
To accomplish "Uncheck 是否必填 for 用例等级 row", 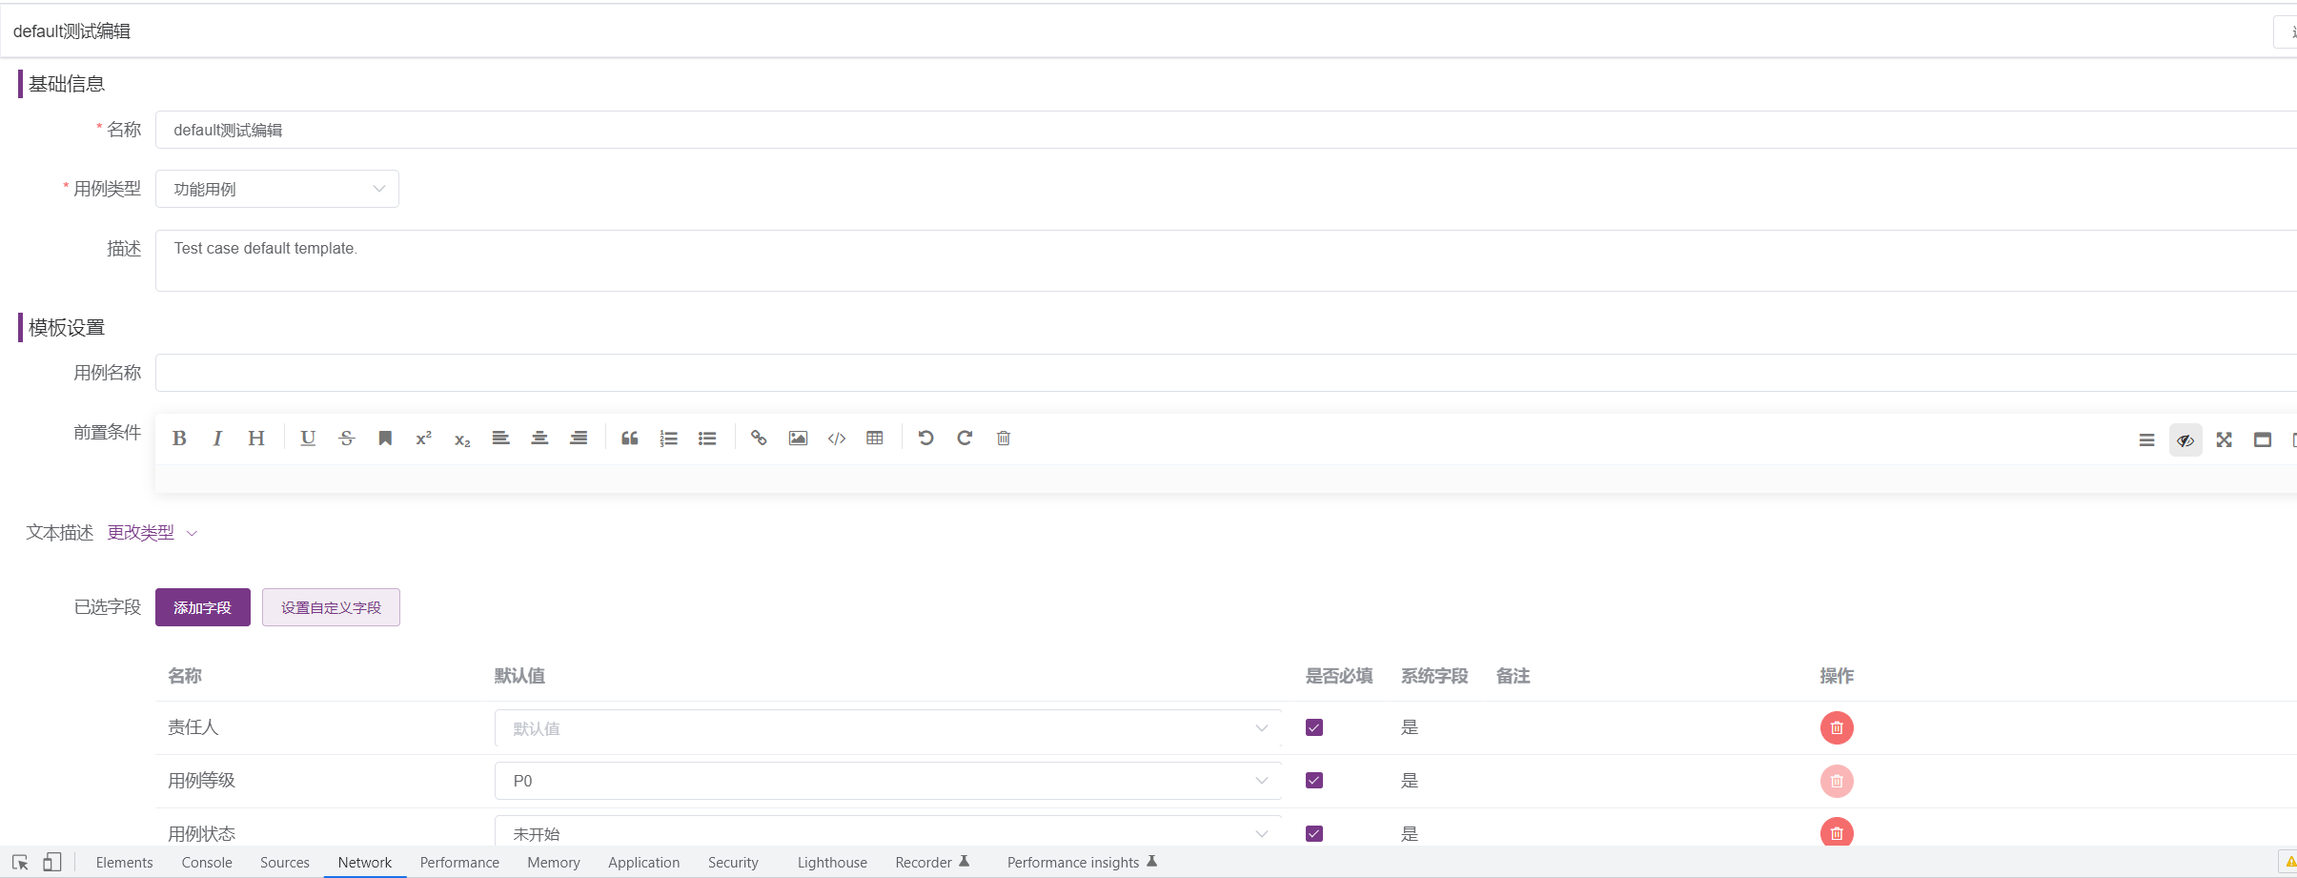I will pos(1312,779).
